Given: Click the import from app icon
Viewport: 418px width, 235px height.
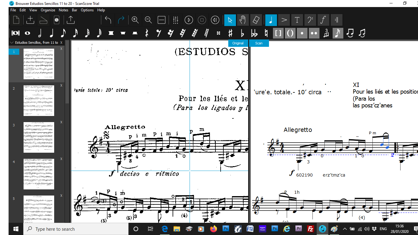Looking at the screenshot, I should click(56, 20).
